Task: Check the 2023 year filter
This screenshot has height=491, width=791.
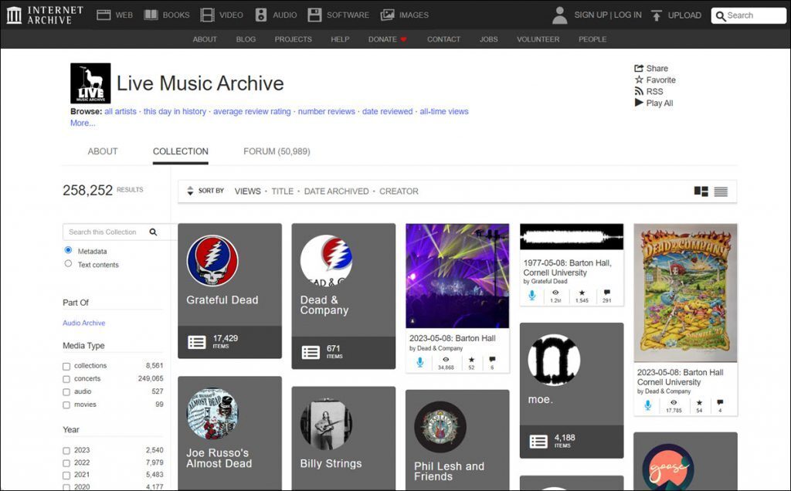Action: click(66, 449)
